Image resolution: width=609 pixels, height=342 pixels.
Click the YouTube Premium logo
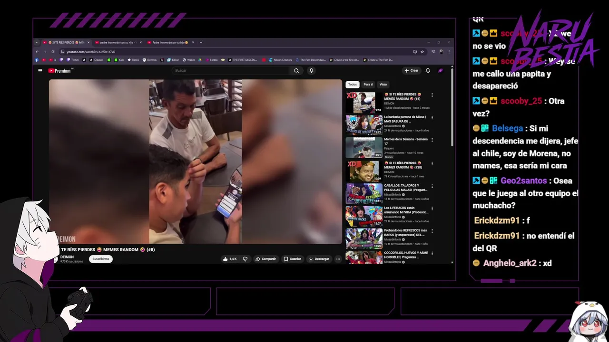[59, 71]
